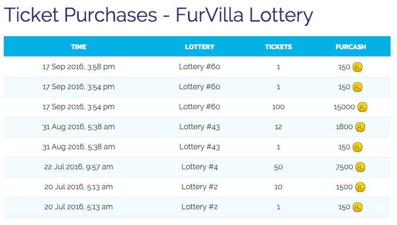Open Lottery #43 in the 12-ticket row
397x225 pixels.
click(x=199, y=127)
